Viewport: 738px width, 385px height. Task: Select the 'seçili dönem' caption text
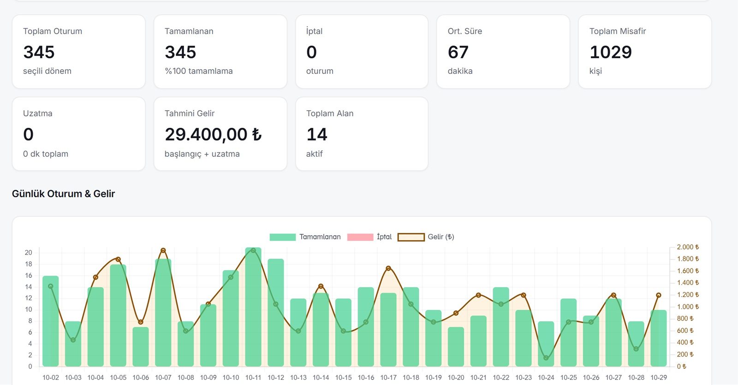pyautogui.click(x=47, y=71)
